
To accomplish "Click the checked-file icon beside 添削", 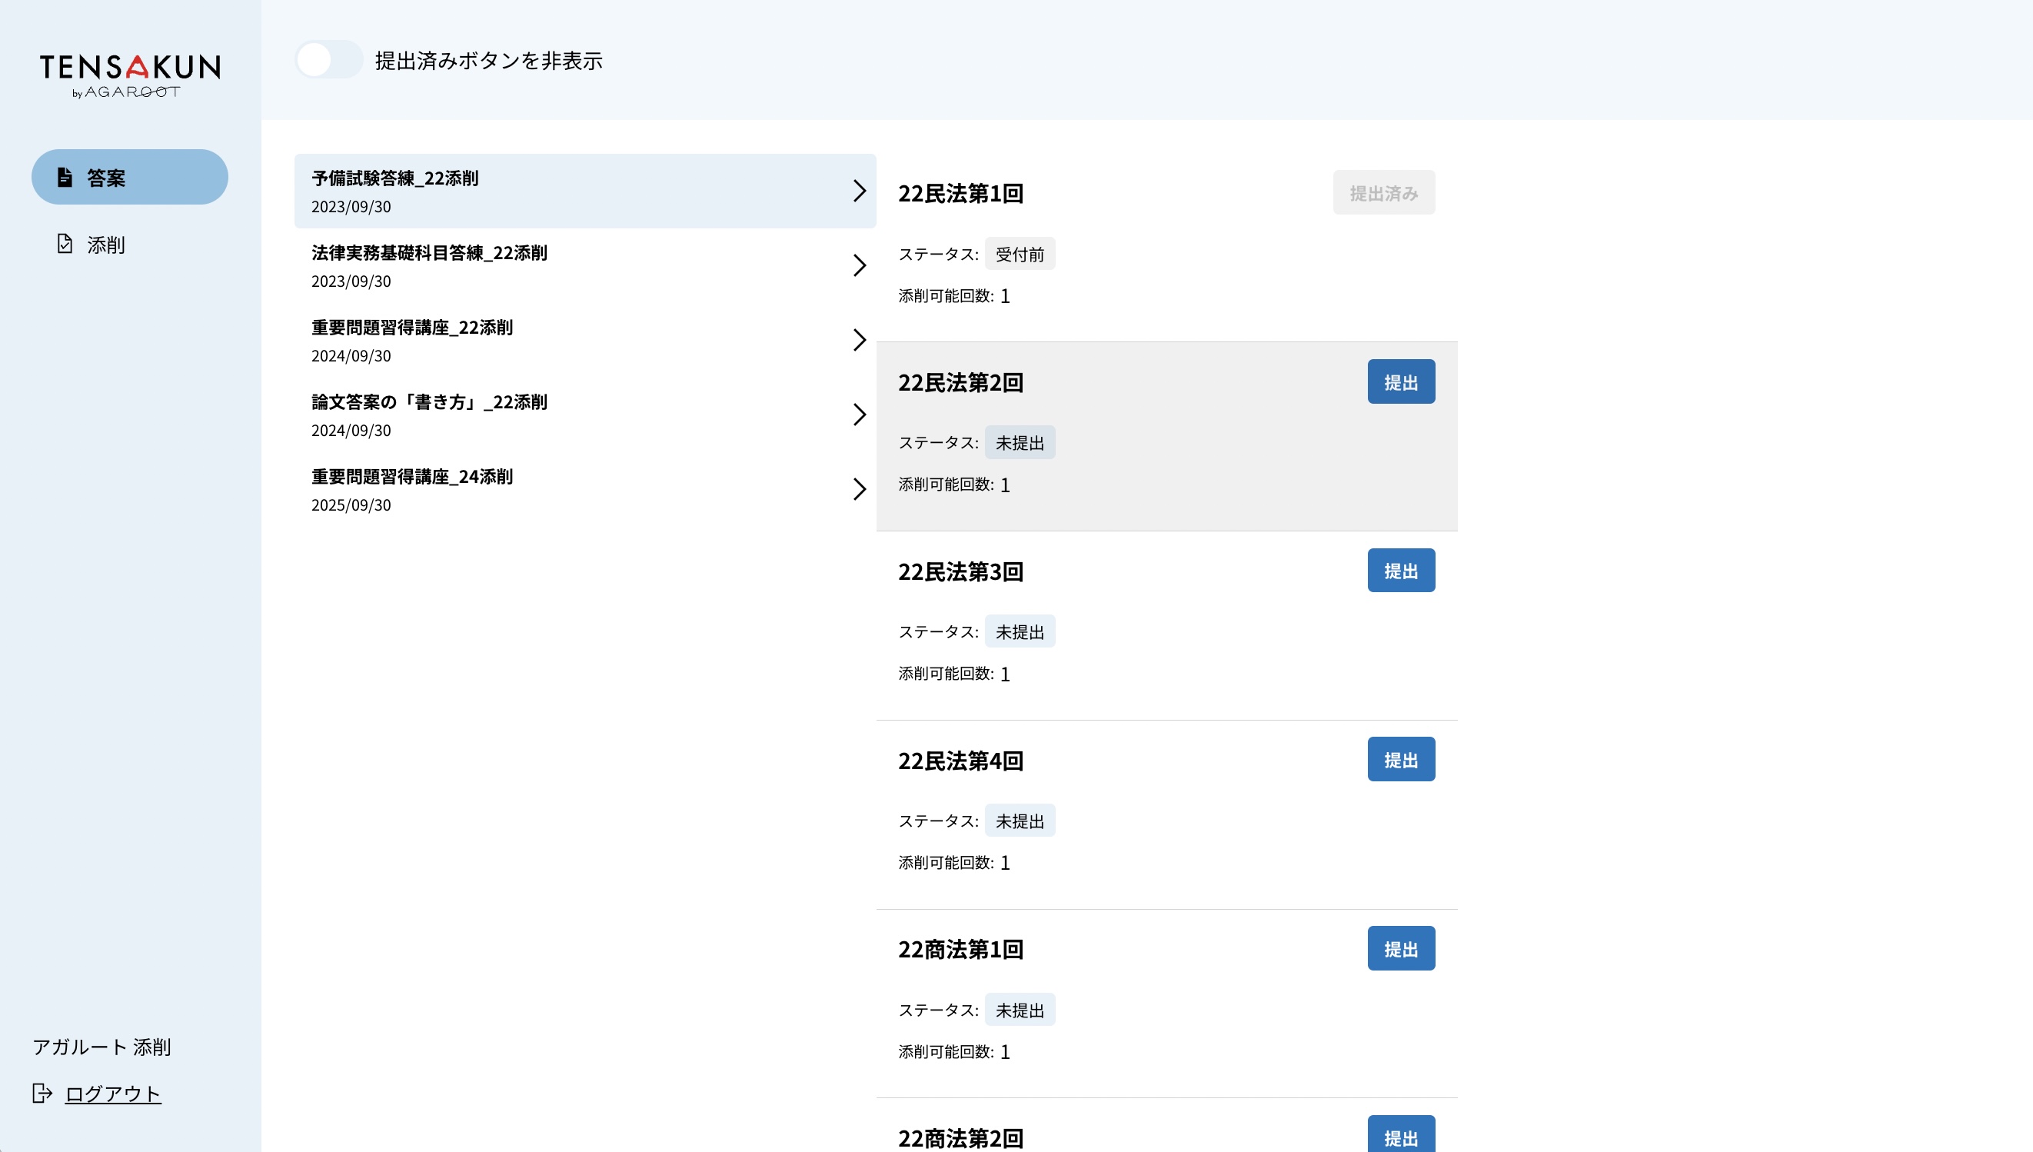I will pos(65,245).
